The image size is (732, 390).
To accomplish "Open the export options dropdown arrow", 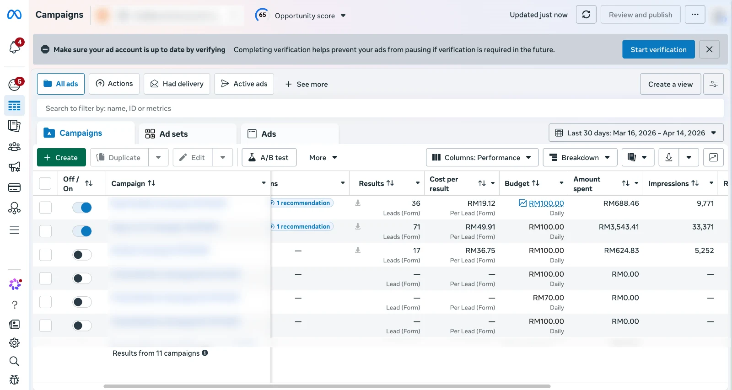I will pos(689,157).
